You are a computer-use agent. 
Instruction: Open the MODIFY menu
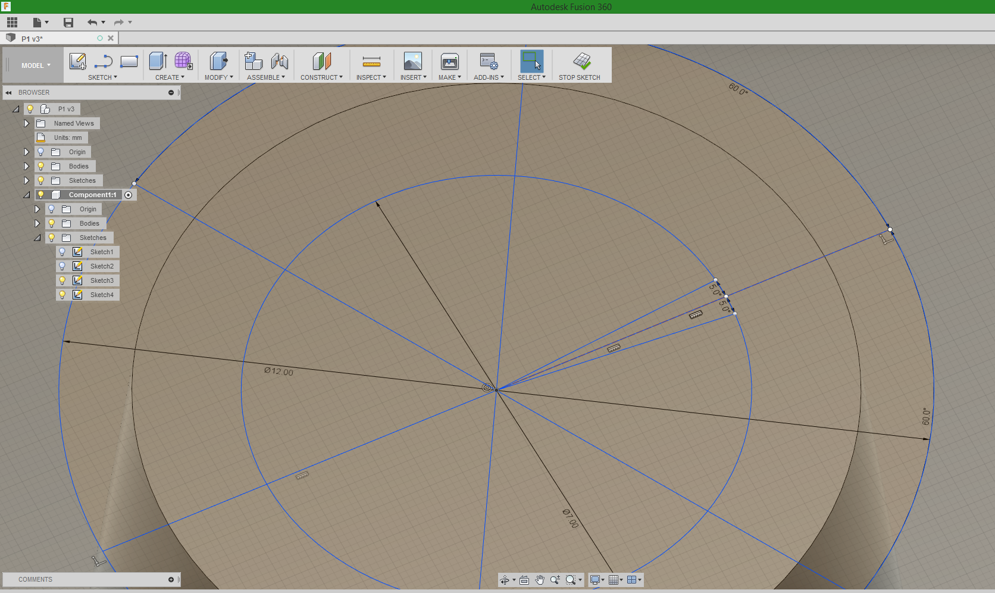pos(218,77)
